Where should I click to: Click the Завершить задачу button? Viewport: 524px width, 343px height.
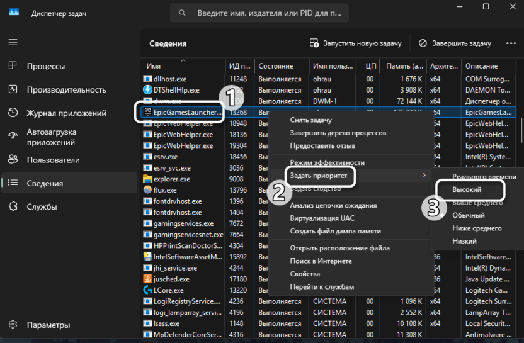pyautogui.click(x=455, y=43)
